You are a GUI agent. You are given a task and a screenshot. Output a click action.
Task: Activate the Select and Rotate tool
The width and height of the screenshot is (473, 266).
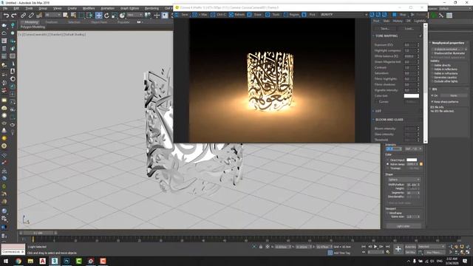pyautogui.click(x=106, y=15)
